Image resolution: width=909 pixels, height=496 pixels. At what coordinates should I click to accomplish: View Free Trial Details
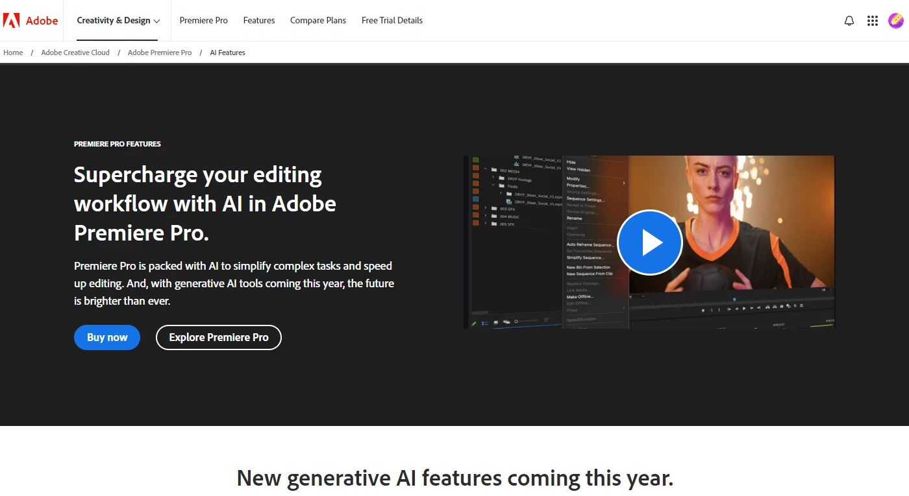tap(392, 21)
